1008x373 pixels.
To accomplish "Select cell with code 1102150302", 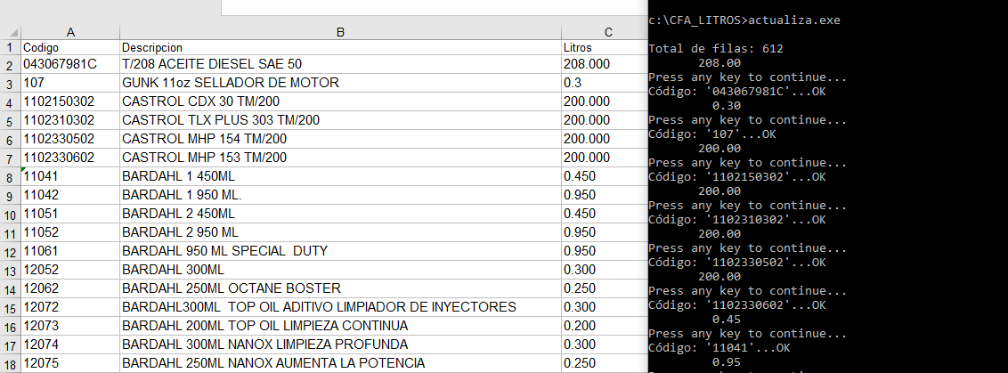I will [70, 101].
